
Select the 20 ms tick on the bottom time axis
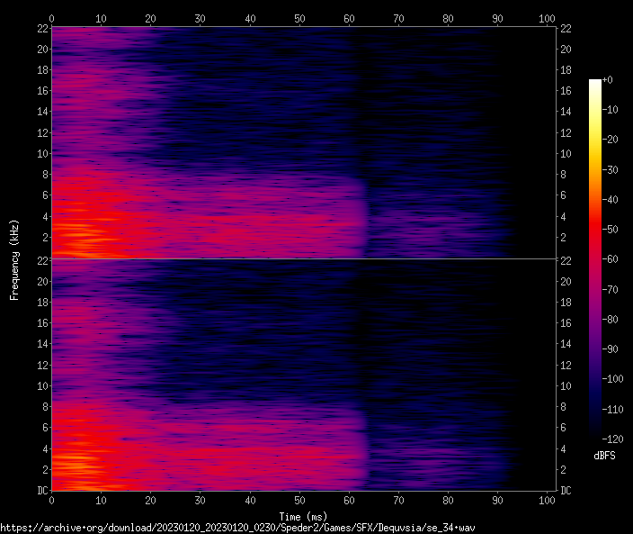[151, 500]
